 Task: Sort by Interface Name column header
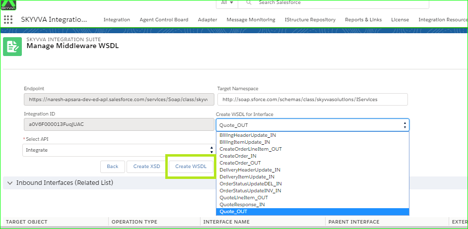[x=226, y=222]
